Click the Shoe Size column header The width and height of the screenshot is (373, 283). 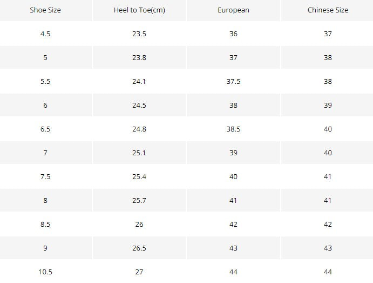pos(45,10)
